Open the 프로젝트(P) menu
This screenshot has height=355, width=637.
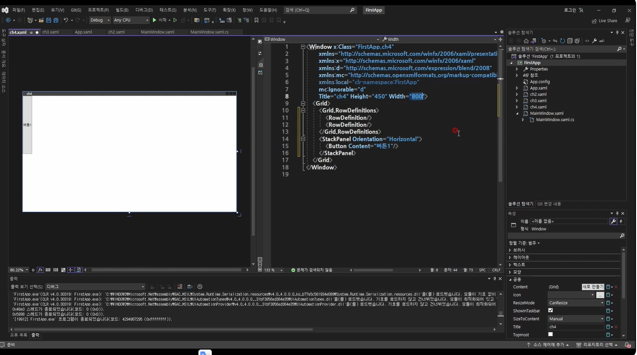(98, 10)
